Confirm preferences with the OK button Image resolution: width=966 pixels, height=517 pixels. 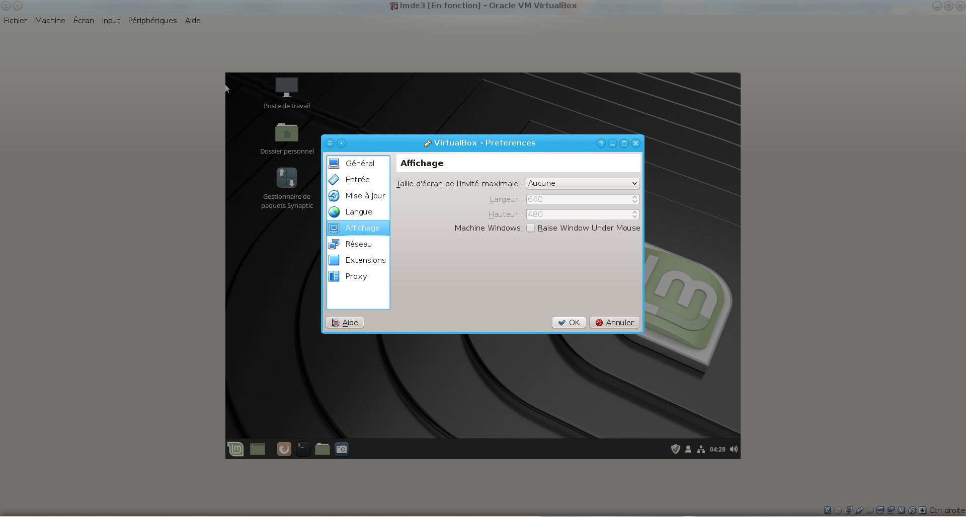click(x=569, y=323)
